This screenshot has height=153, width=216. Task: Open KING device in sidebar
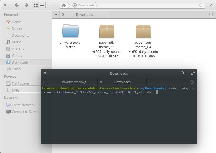pyautogui.click(x=13, y=90)
